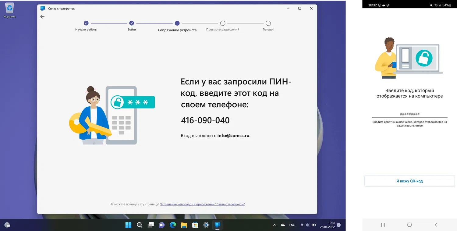This screenshot has height=231, width=457.
Task: Switch input language via ENG indicator
Action: (292, 225)
